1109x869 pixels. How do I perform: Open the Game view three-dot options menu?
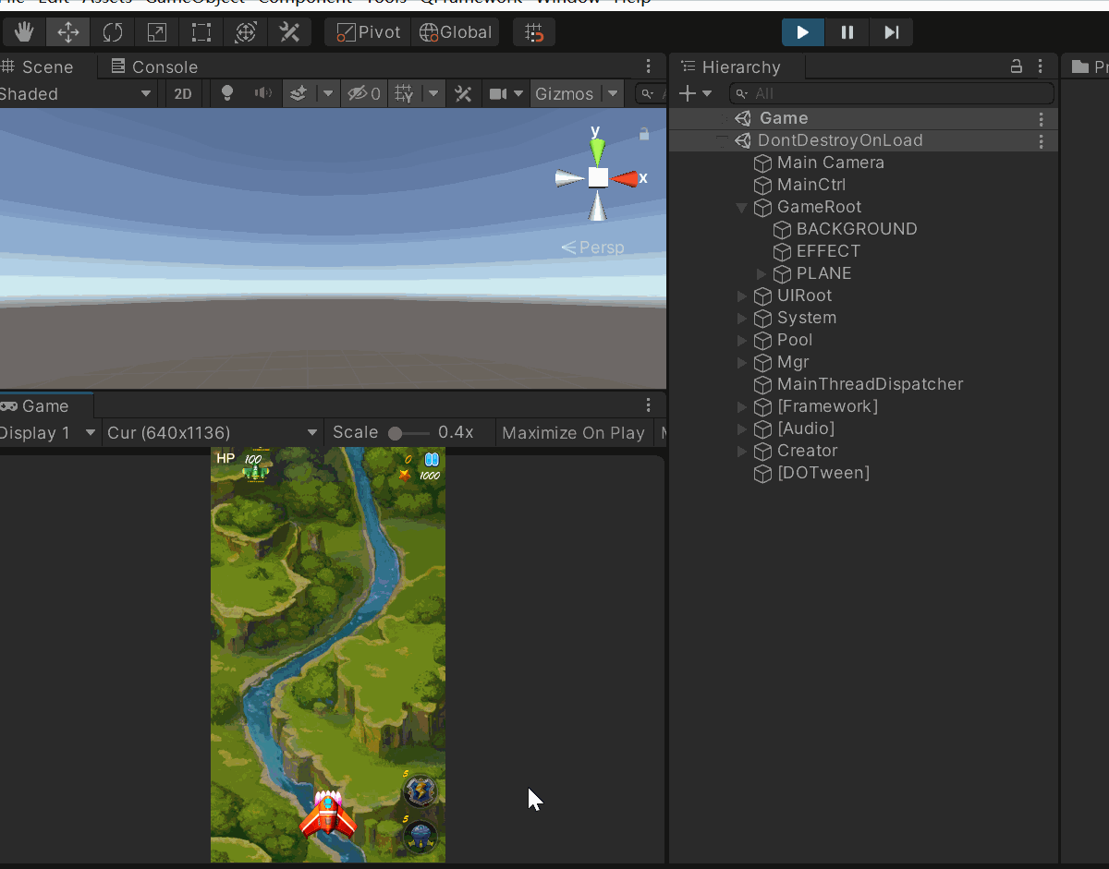click(649, 405)
